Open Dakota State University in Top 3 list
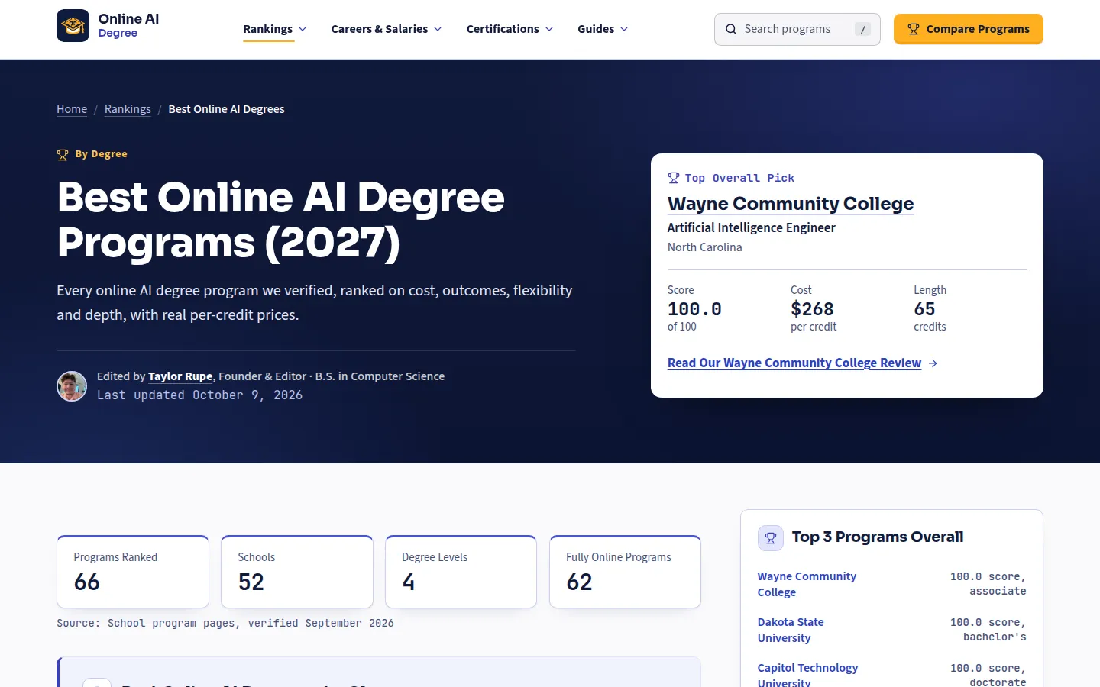 [791, 630]
